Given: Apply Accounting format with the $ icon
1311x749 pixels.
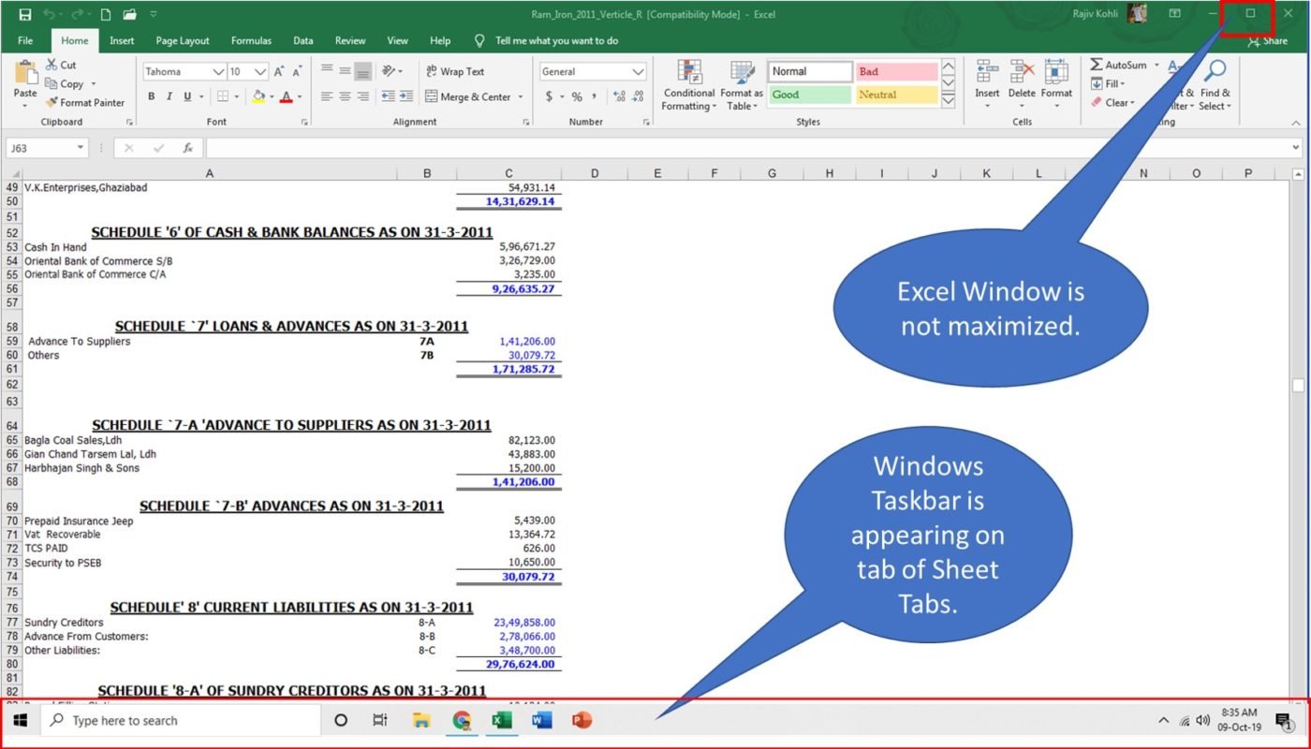Looking at the screenshot, I should [x=549, y=96].
